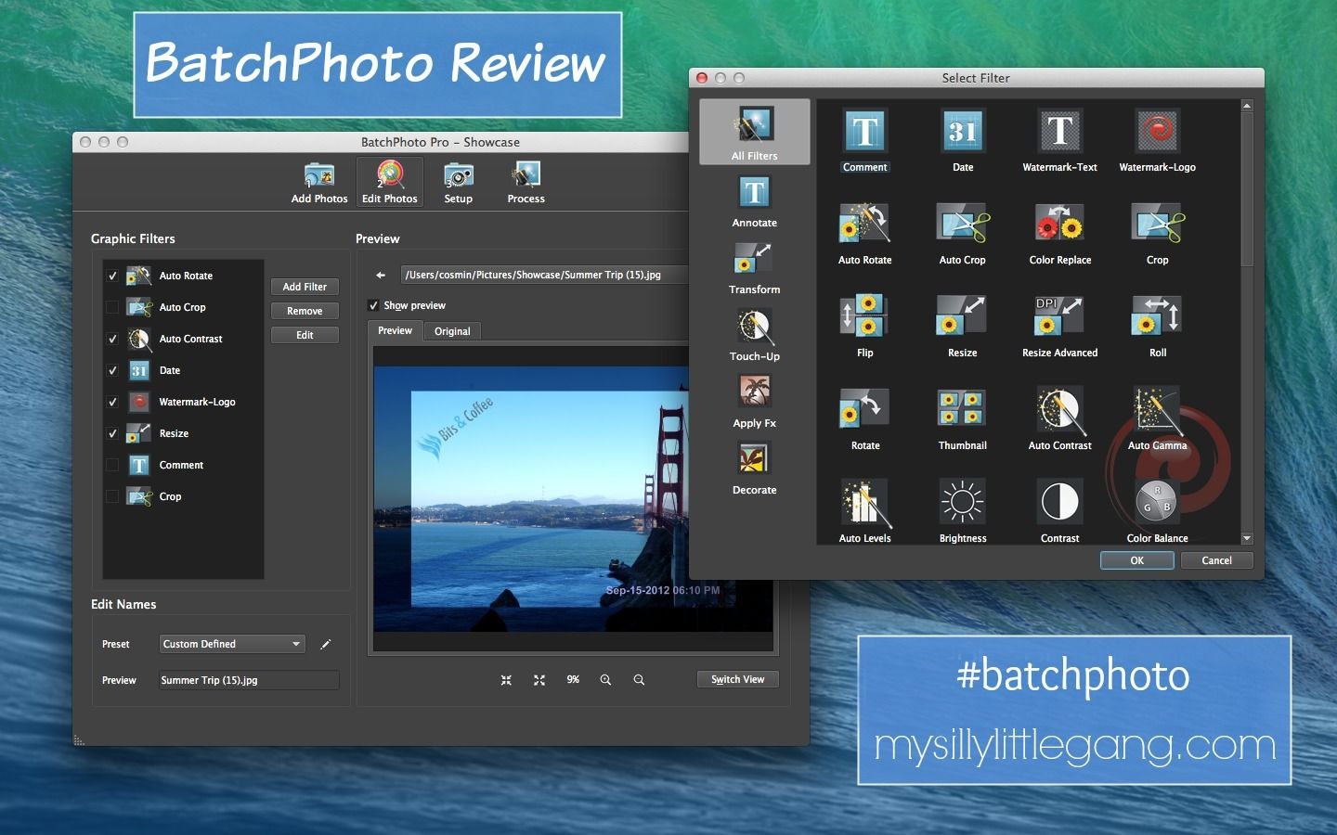The image size is (1337, 835).
Task: Pick the Auto Gamma filter
Action: (1158, 418)
